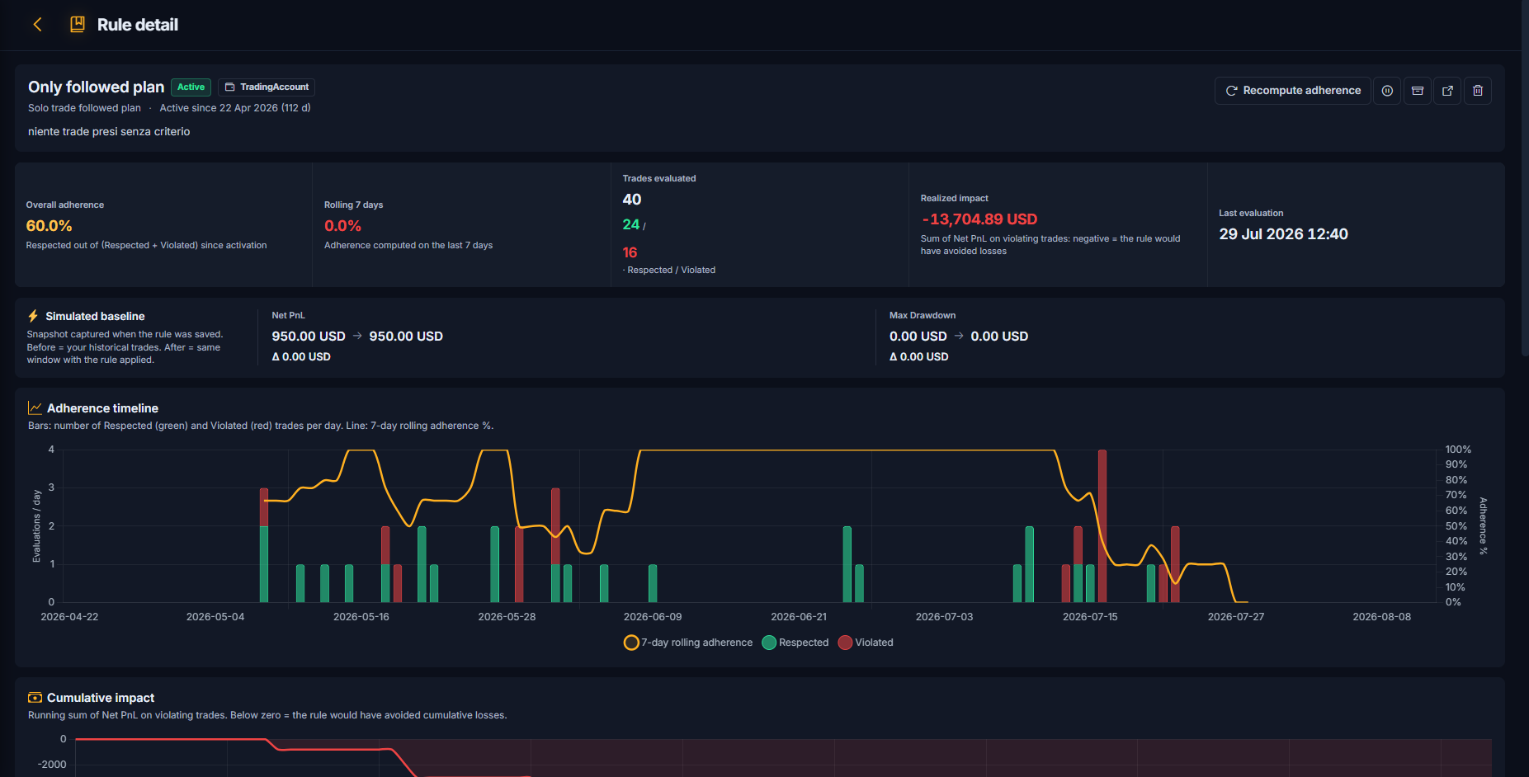Image resolution: width=1529 pixels, height=777 pixels.
Task: Click the page vertical scrollbar
Action: (1524, 177)
